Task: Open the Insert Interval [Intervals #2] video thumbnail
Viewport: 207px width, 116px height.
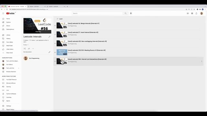Action: 62,34
